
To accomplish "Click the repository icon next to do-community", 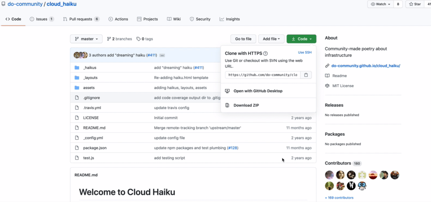I will [x=3, y=4].
